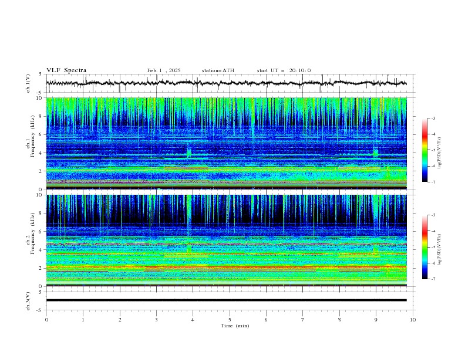Click the date label "Feb. 1, 2025"
The width and height of the screenshot is (465, 359).
point(164,70)
